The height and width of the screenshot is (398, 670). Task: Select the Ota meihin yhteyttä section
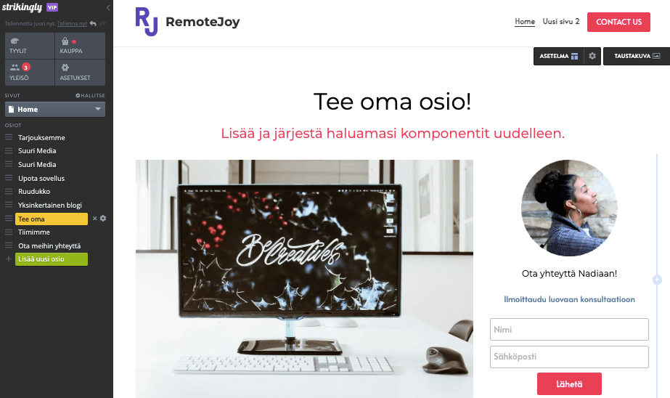point(49,245)
